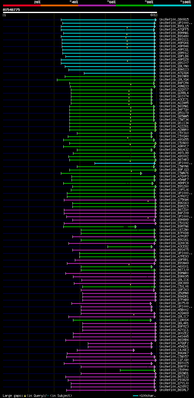194x398 pixels.
Task: Select the UniRef100_Q75KW4 label
Action: 174,200
